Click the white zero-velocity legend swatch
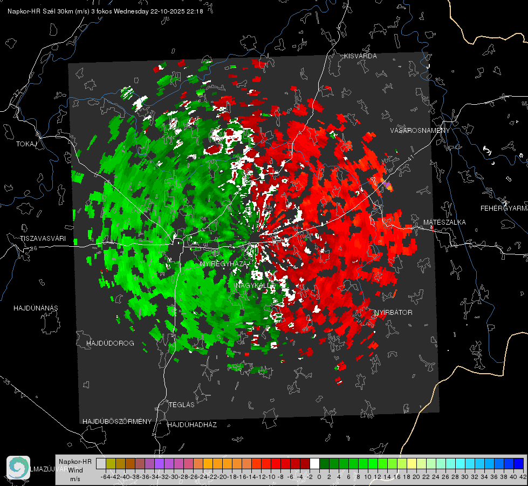 pyautogui.click(x=314, y=464)
